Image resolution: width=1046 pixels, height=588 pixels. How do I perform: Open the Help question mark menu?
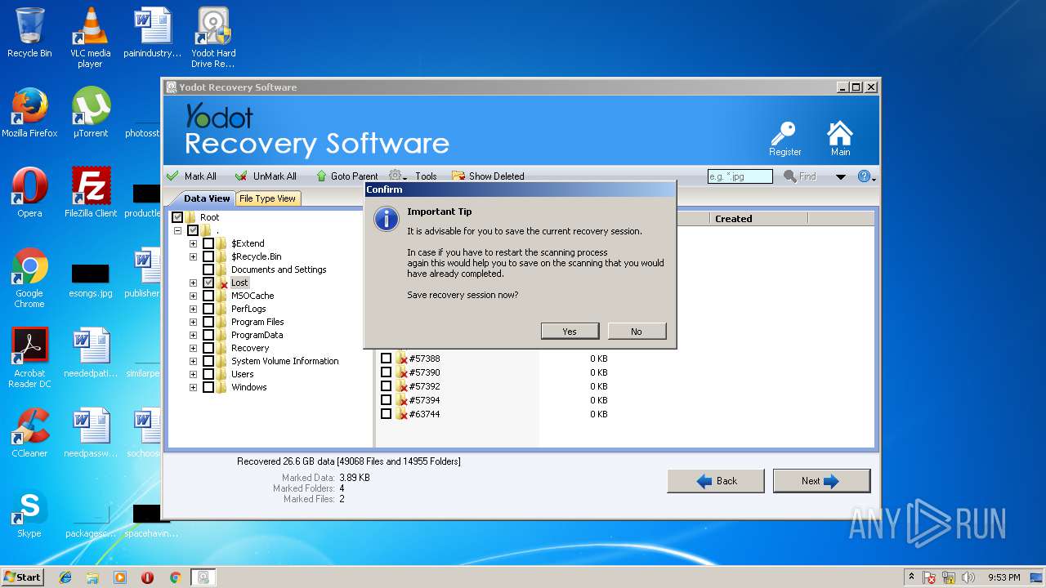point(866,176)
